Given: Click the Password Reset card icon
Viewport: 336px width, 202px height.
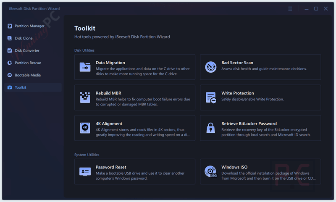Looking at the screenshot, I should click(x=85, y=172).
